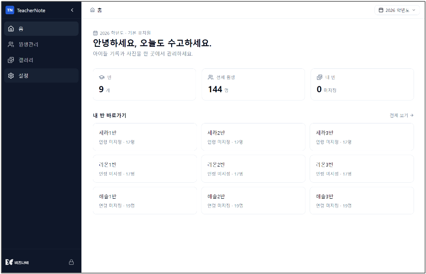Image resolution: width=426 pixels, height=274 pixels.
Task: Open the 해솔3반 class card
Action: pyautogui.click(x=362, y=201)
